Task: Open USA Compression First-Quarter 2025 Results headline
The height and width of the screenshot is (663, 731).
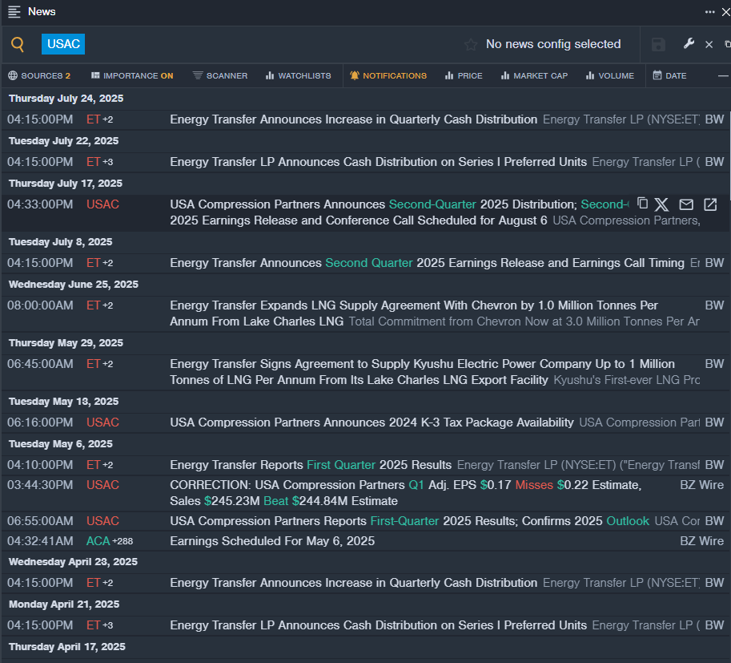Action: (x=409, y=521)
